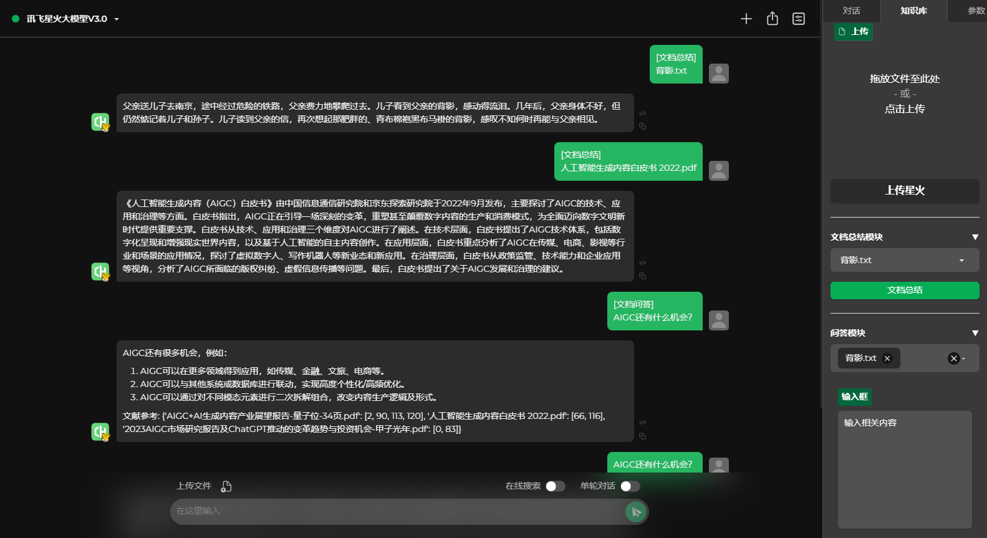Collapse the 文档总结模块 section triangle
987x538 pixels.
[x=975, y=237]
